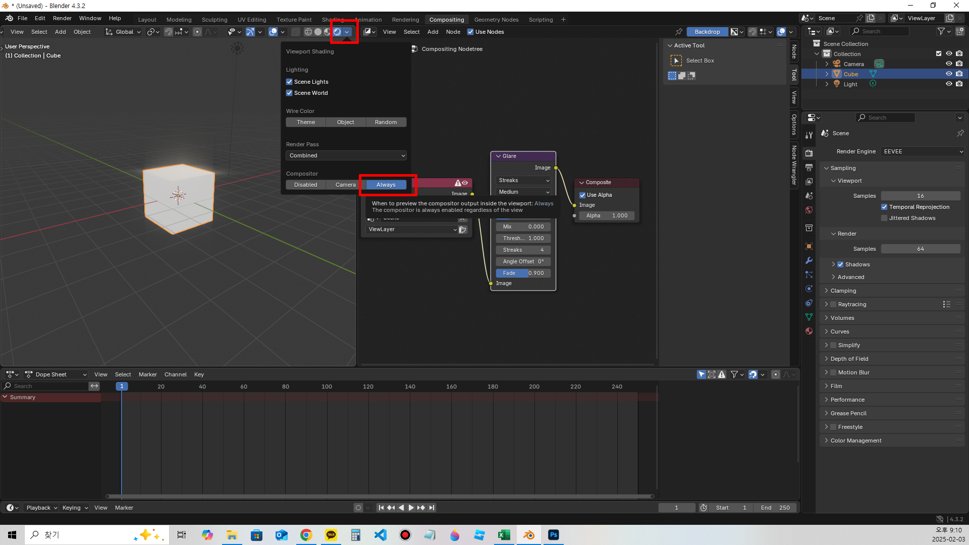Disable the Scene Lights checkbox
This screenshot has width=969, height=545.
pyautogui.click(x=289, y=82)
